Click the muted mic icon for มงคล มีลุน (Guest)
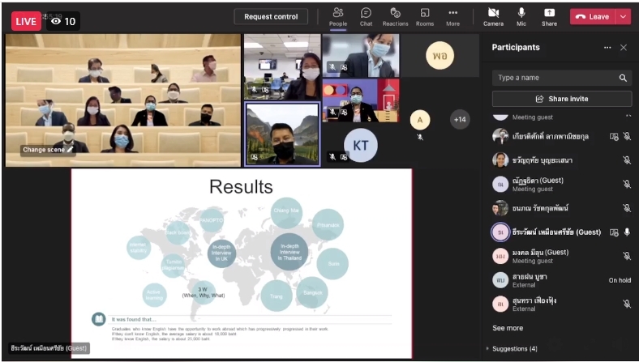639x362 pixels. coord(627,256)
